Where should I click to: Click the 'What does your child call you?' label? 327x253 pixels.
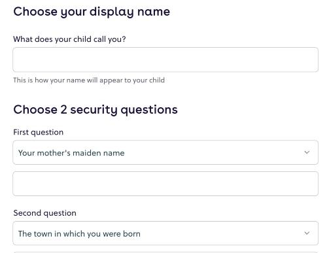click(x=69, y=39)
